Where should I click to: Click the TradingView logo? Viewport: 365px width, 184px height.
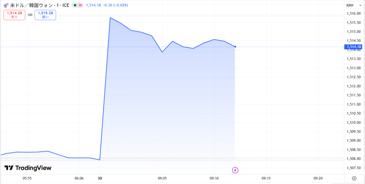28,168
